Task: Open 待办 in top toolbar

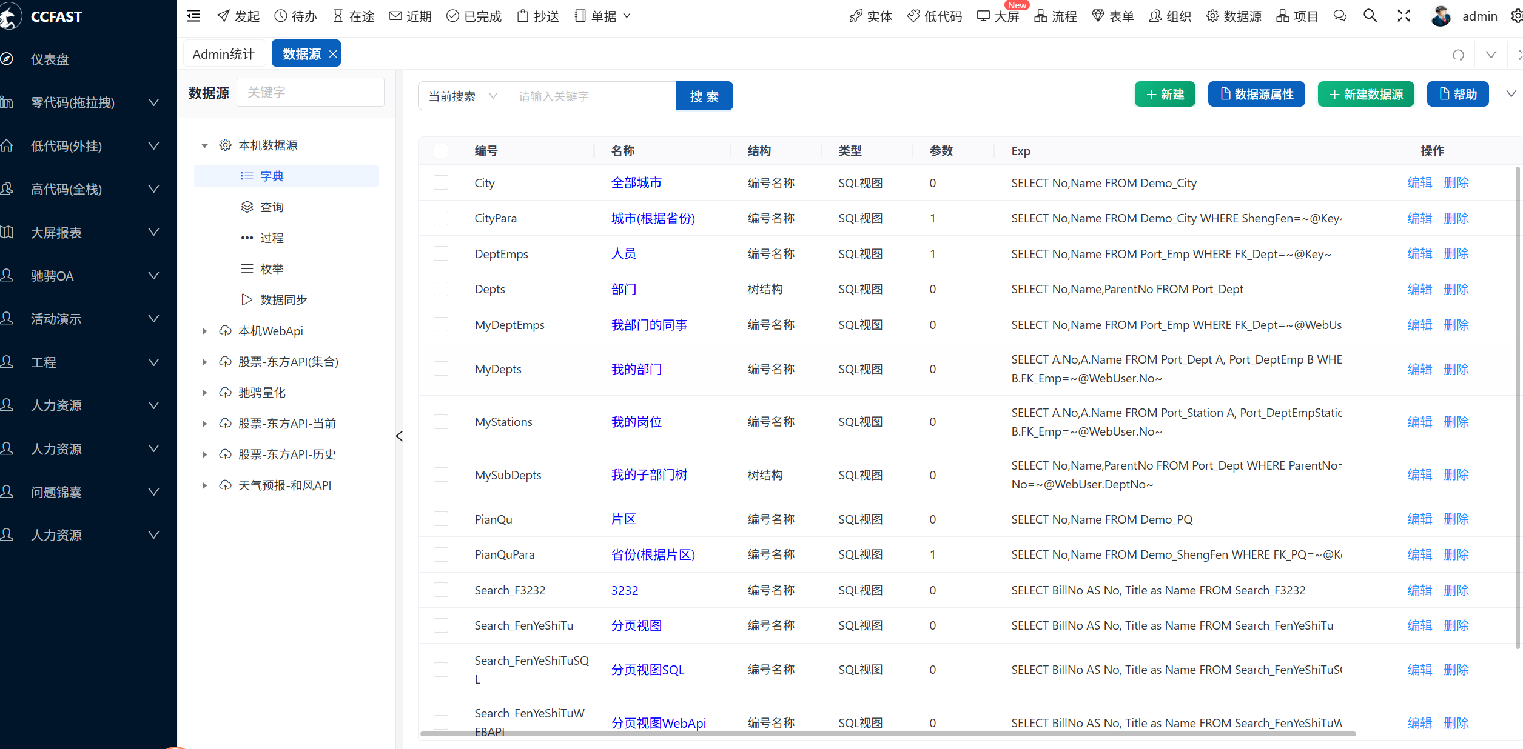Action: tap(295, 16)
